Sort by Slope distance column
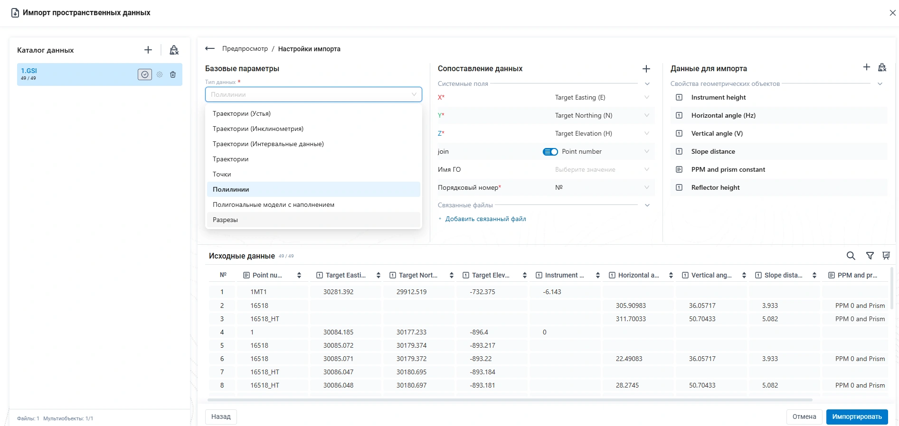Screen dimensions: 899x426 (x=814, y=275)
